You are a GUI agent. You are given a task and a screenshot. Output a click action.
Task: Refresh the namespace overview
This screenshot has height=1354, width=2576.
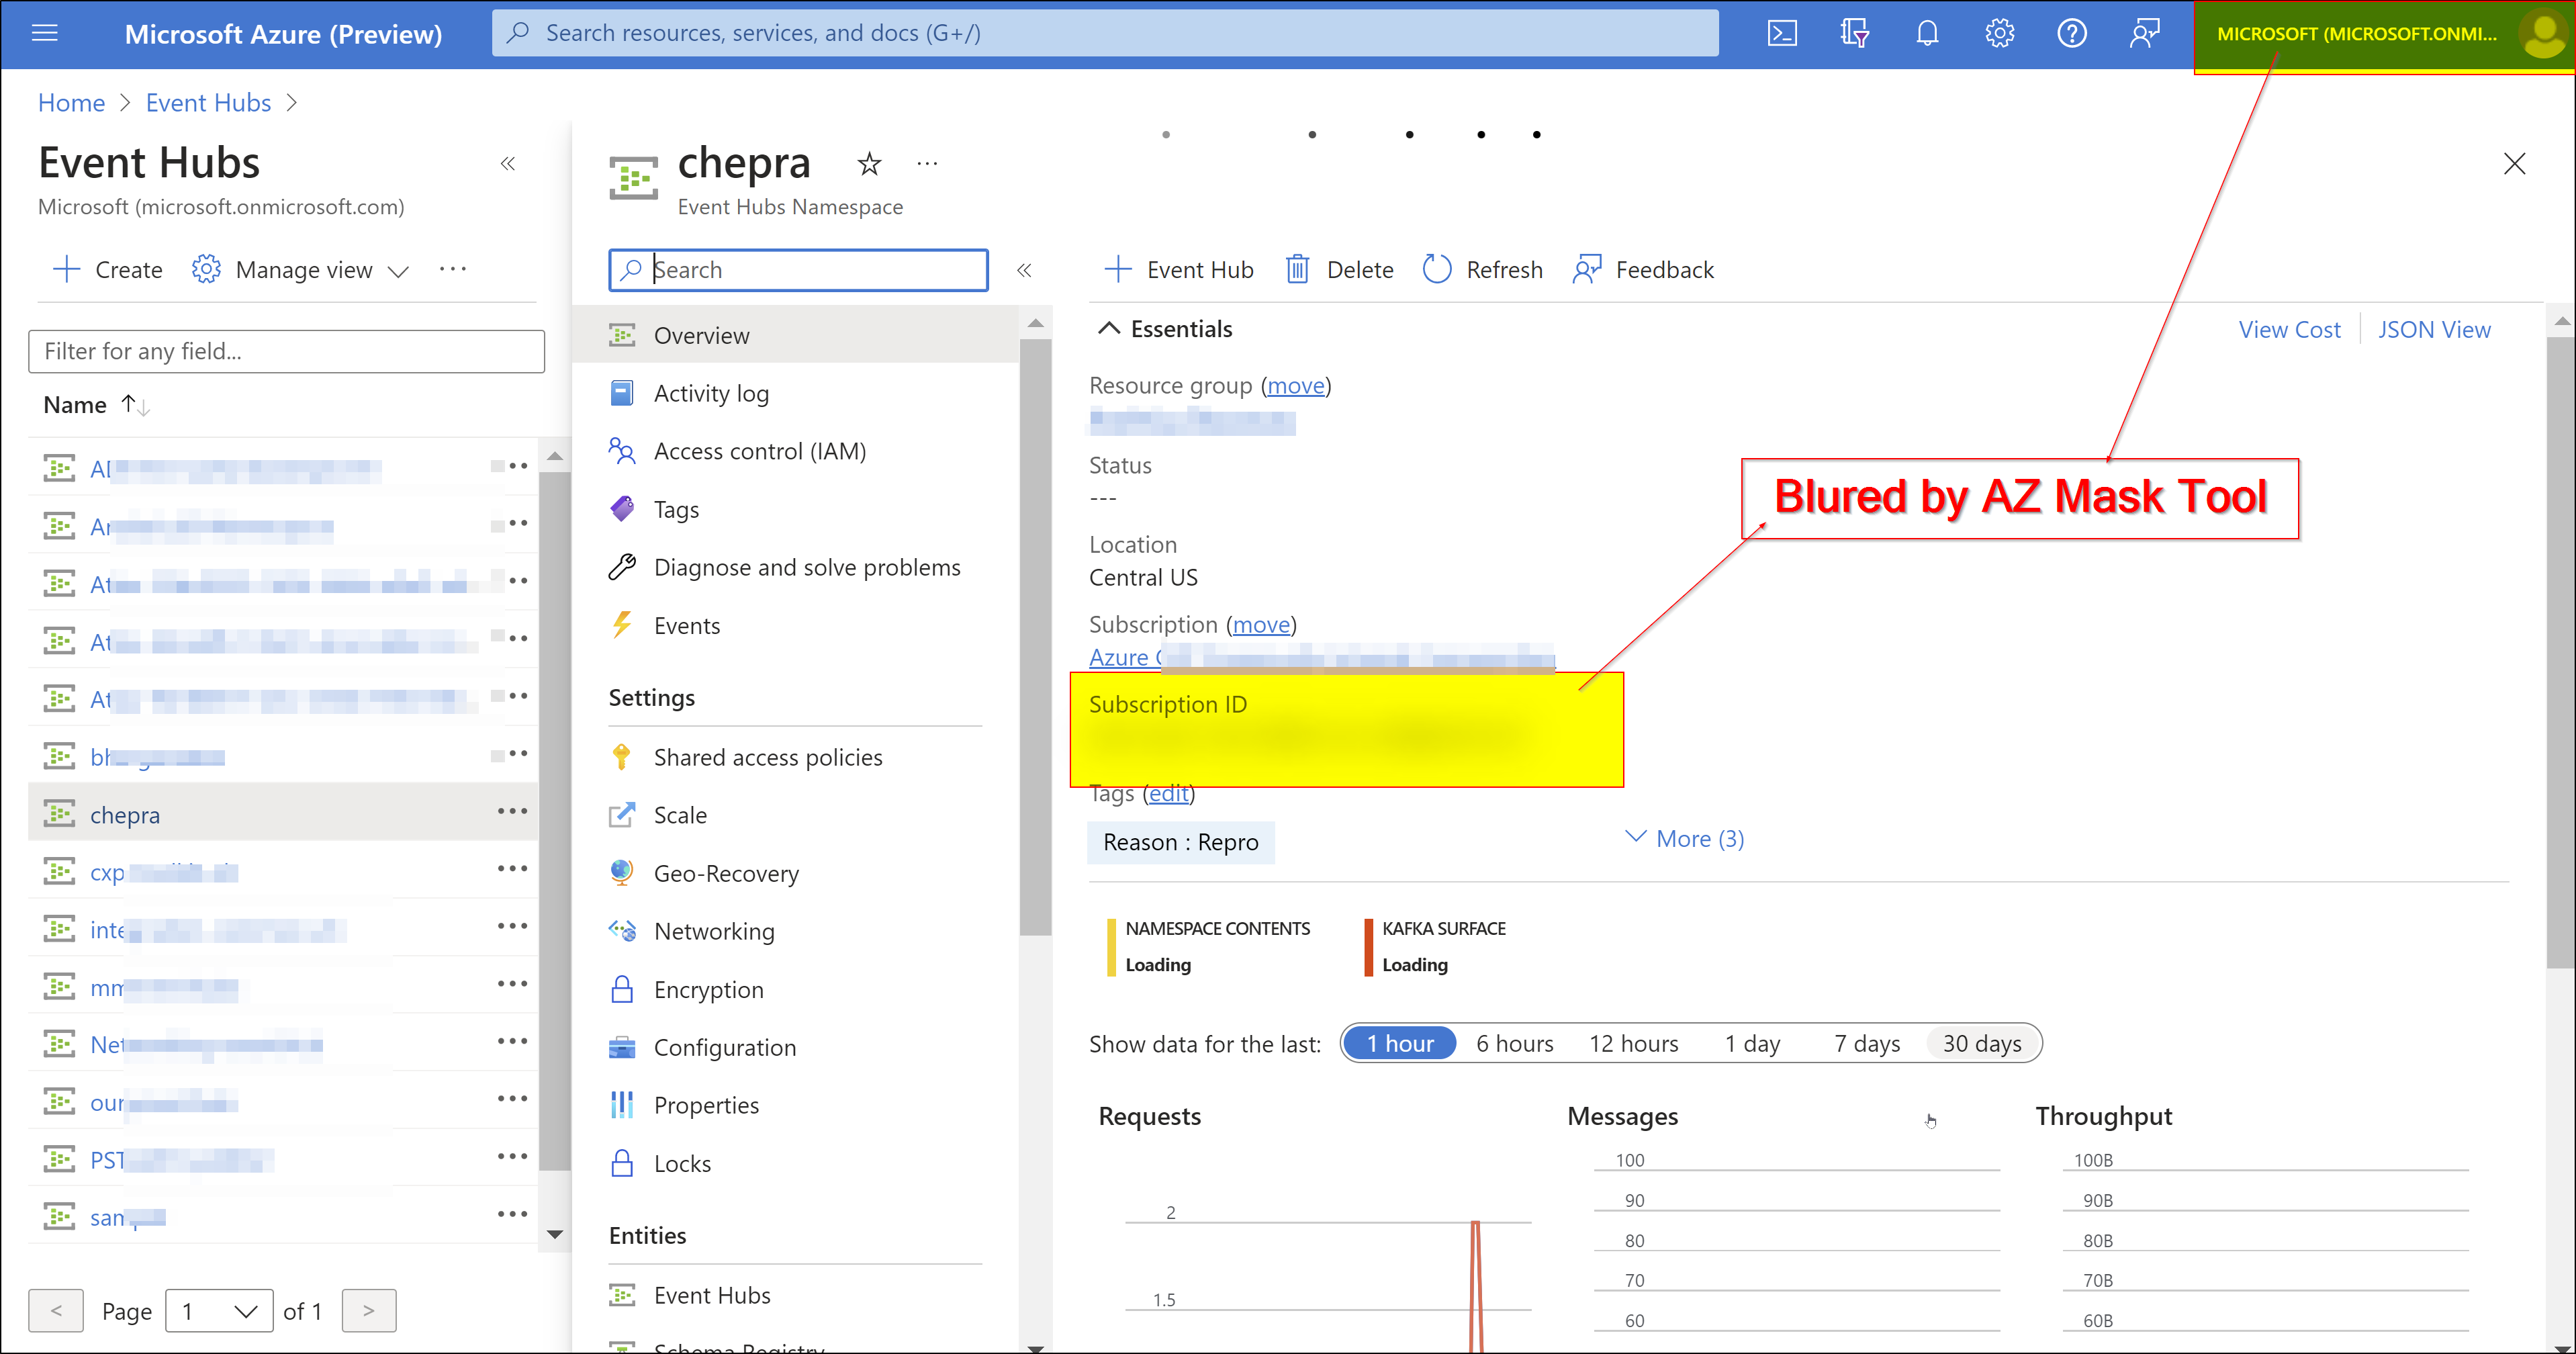(x=1482, y=270)
